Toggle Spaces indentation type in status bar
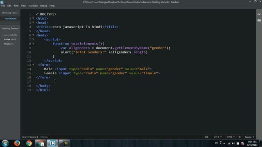Viewport: 262px width, 147px height. click(x=248, y=137)
